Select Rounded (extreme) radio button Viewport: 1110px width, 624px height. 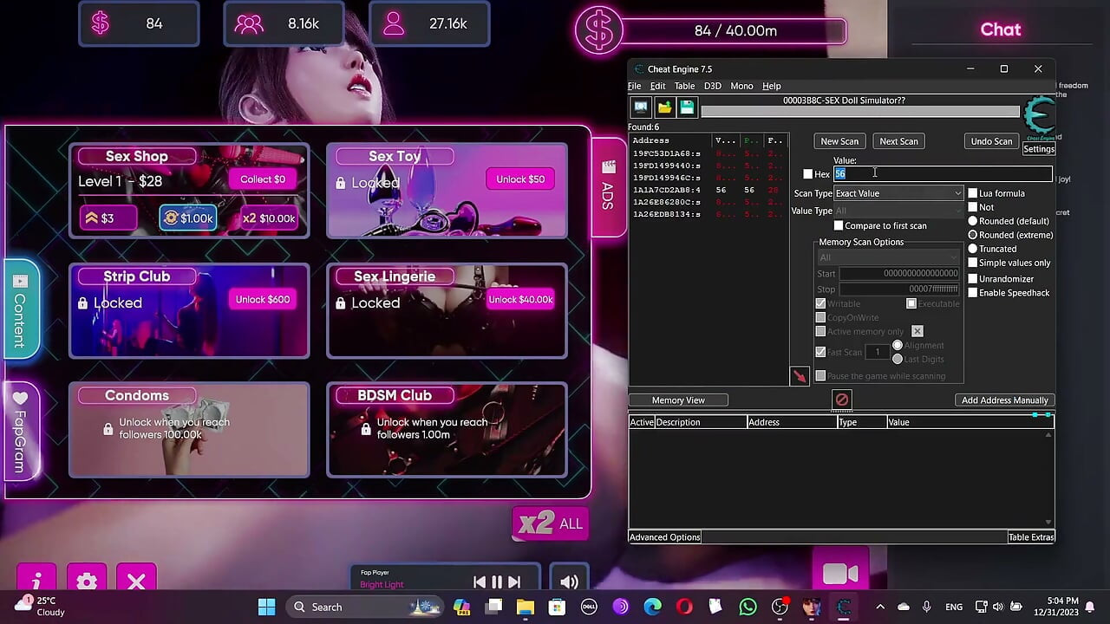tap(973, 235)
